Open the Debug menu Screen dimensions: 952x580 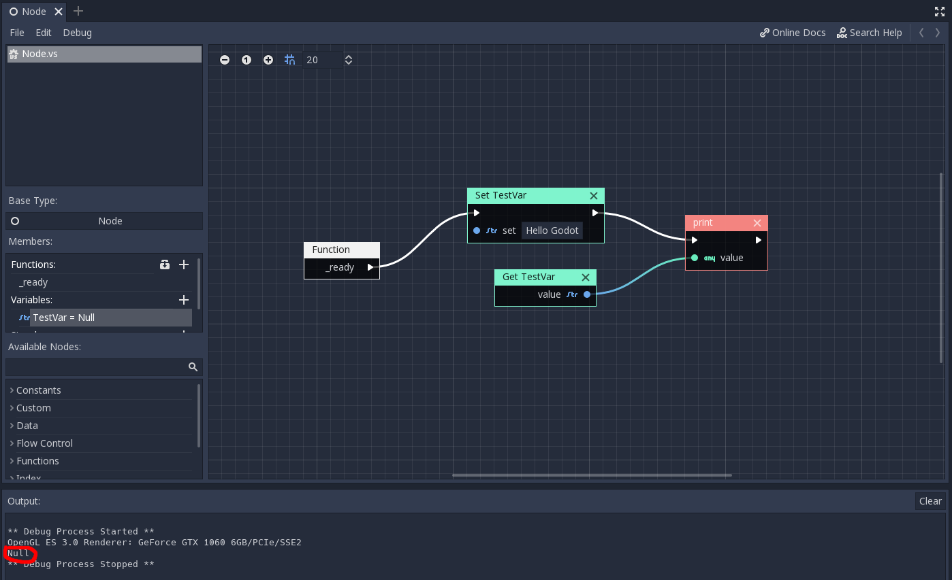point(77,32)
